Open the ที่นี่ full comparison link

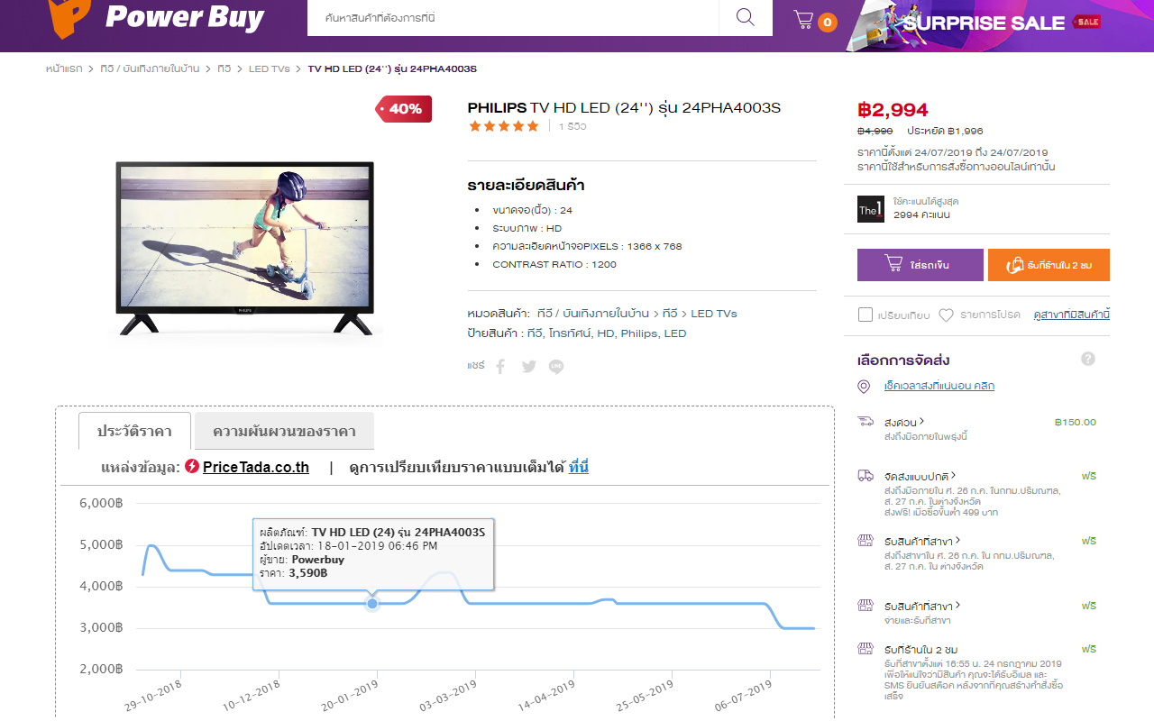[x=578, y=467]
